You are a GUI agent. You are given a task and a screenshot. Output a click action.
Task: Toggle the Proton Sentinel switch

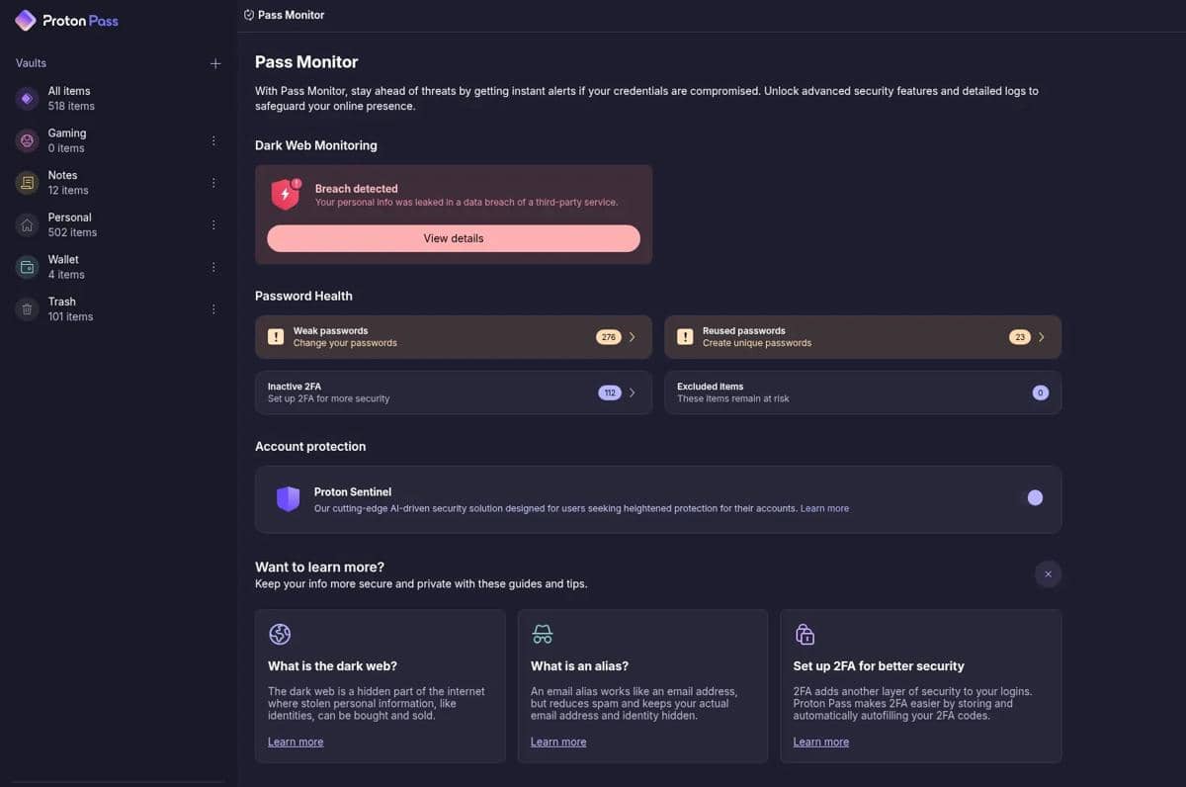tap(1034, 498)
